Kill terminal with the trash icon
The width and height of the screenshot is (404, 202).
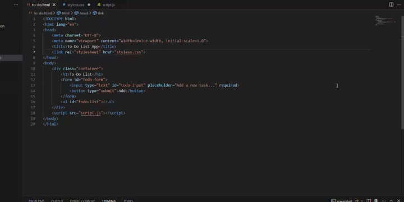376,200
